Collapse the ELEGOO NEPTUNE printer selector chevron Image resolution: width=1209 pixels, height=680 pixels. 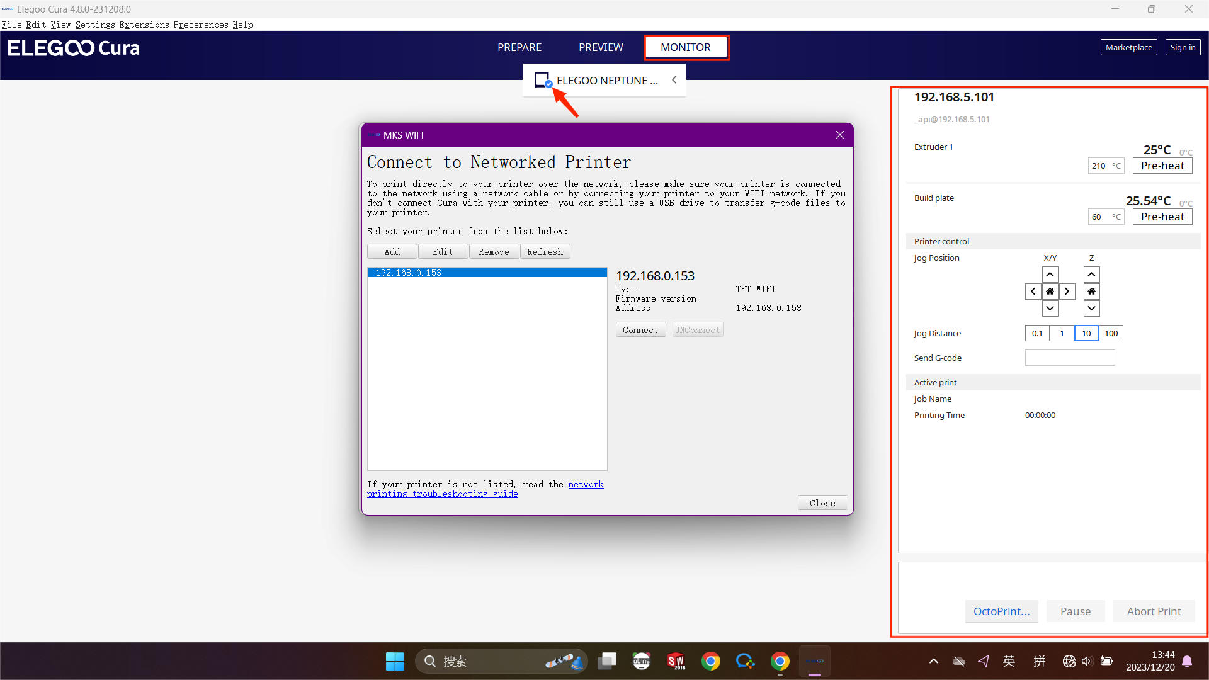click(x=674, y=80)
